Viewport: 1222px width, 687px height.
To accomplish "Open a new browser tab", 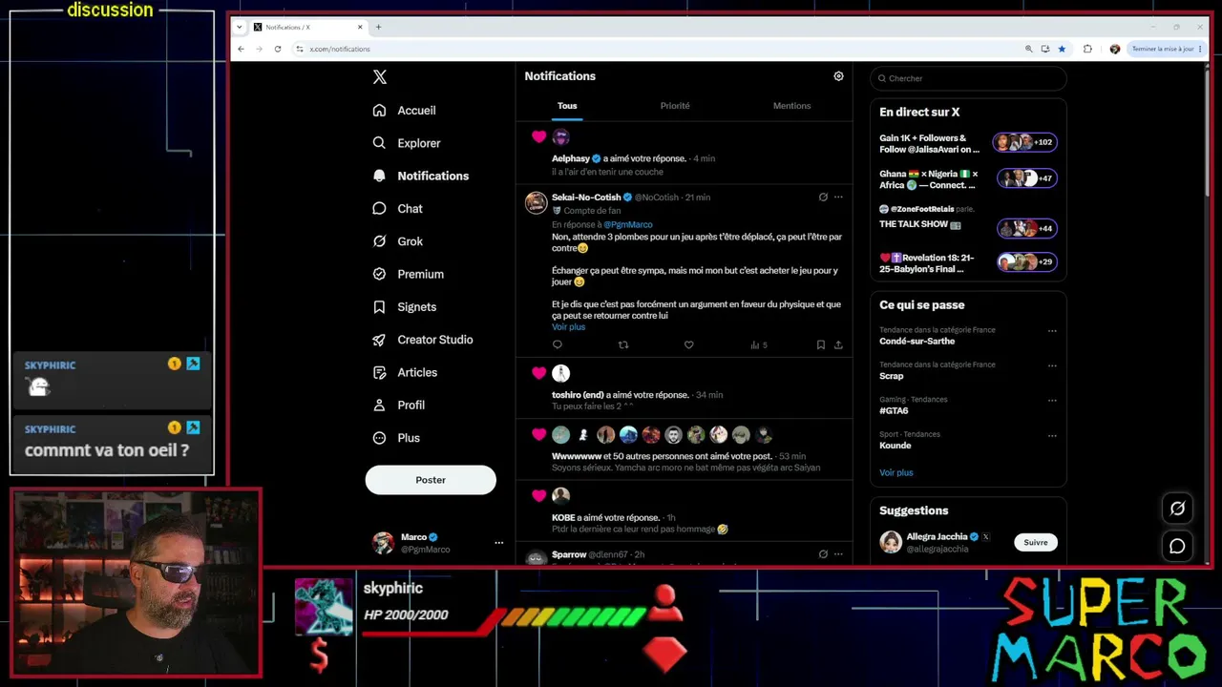I will [378, 27].
